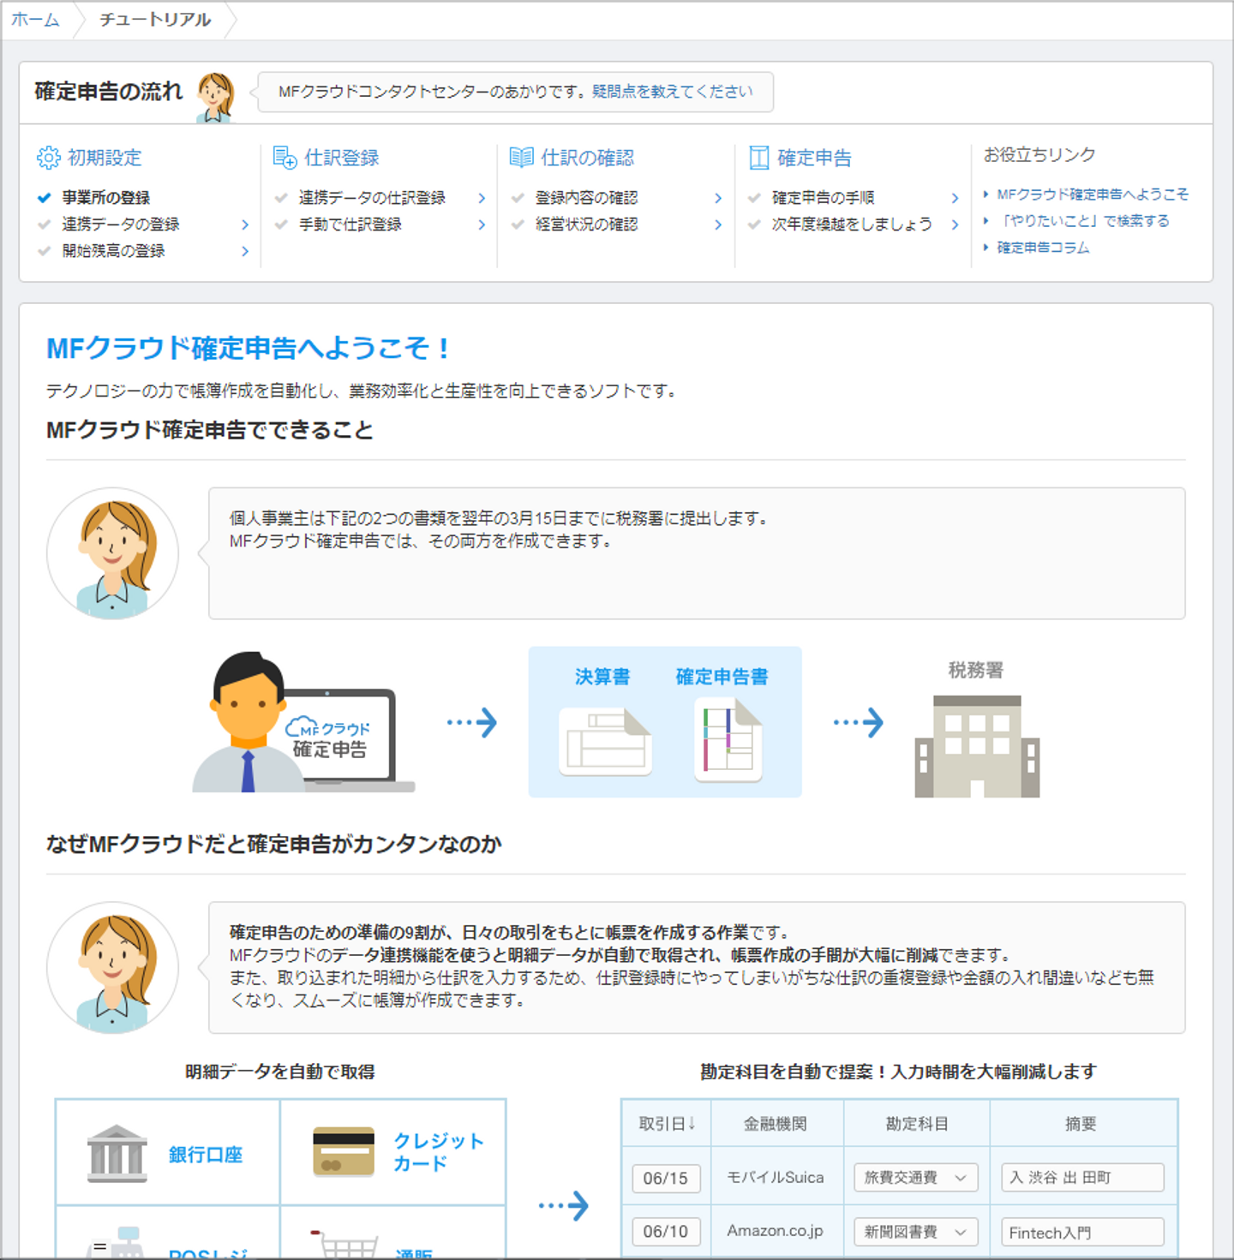Expand the chevron for 次年度繰越をしましょう
The image size is (1234, 1260).
click(x=955, y=224)
